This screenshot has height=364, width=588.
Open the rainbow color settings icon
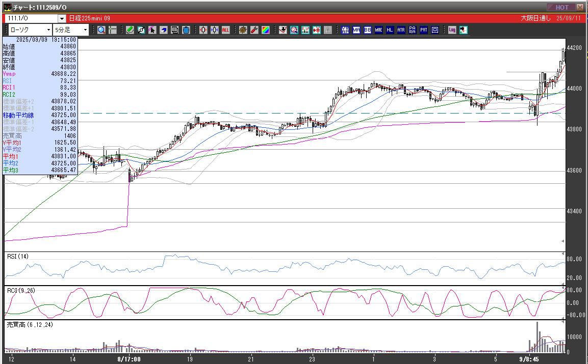265,30
